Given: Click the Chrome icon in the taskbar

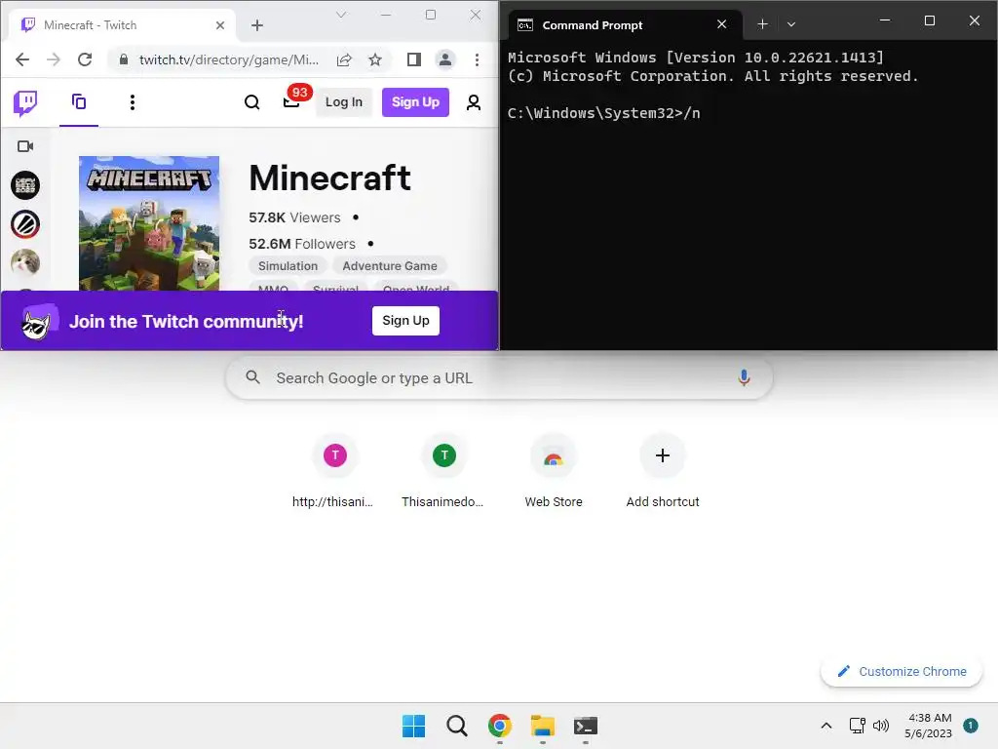Looking at the screenshot, I should pyautogui.click(x=500, y=726).
